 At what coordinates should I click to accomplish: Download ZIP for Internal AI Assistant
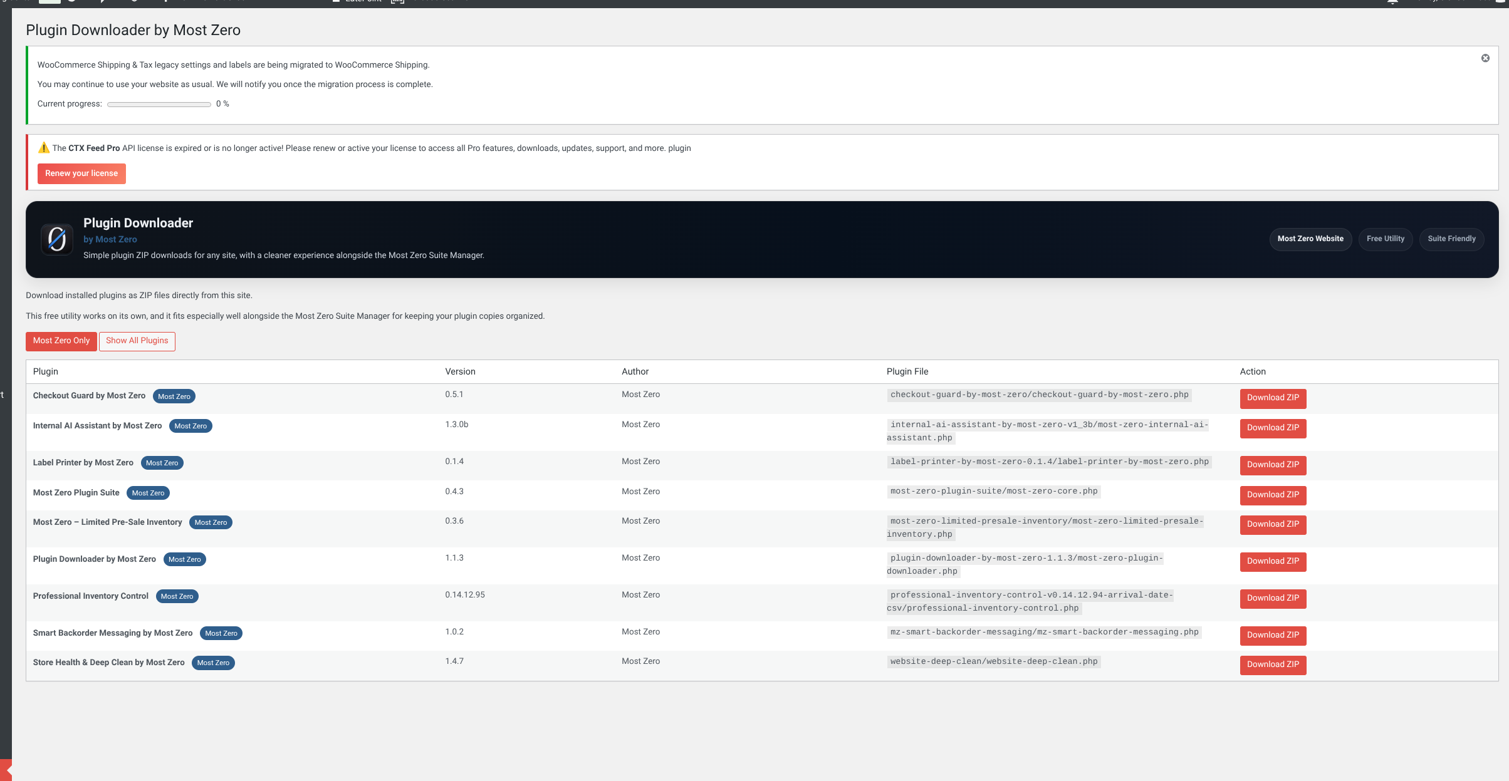click(1273, 428)
